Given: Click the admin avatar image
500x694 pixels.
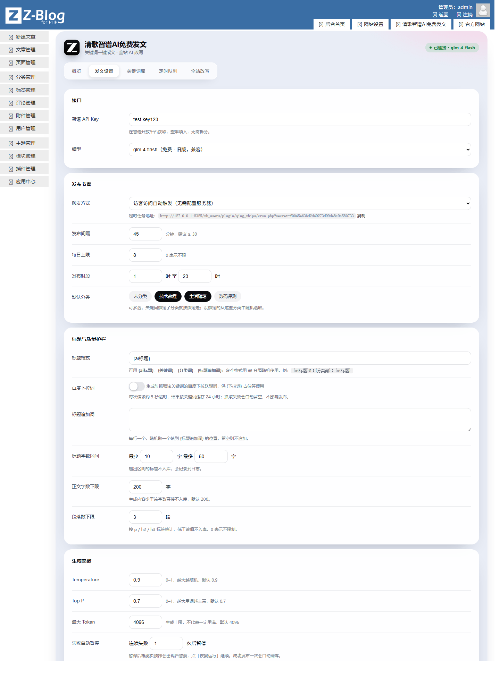Looking at the screenshot, I should [483, 10].
